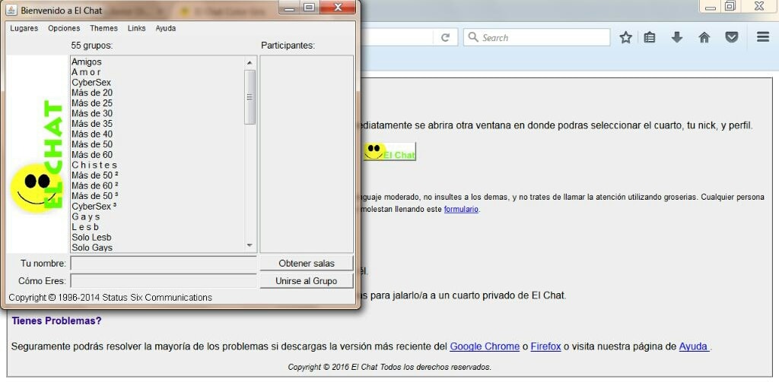Focus the Firefox Search box
Image resolution: width=779 pixels, height=382 pixels.
tap(536, 38)
